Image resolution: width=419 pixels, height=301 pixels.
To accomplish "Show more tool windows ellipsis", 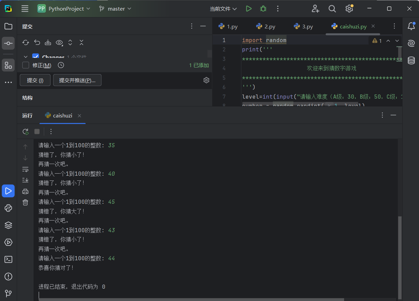I will (x=8, y=82).
